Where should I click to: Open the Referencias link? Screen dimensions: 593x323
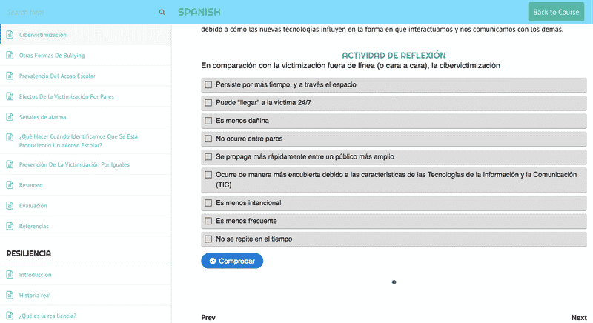pyautogui.click(x=33, y=226)
